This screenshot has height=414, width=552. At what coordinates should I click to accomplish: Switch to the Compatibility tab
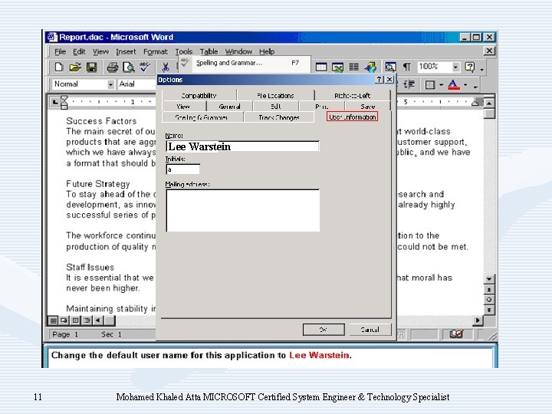coord(199,95)
